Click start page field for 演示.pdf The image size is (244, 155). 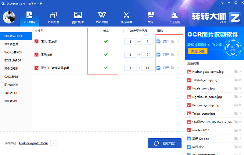[x=130, y=55]
